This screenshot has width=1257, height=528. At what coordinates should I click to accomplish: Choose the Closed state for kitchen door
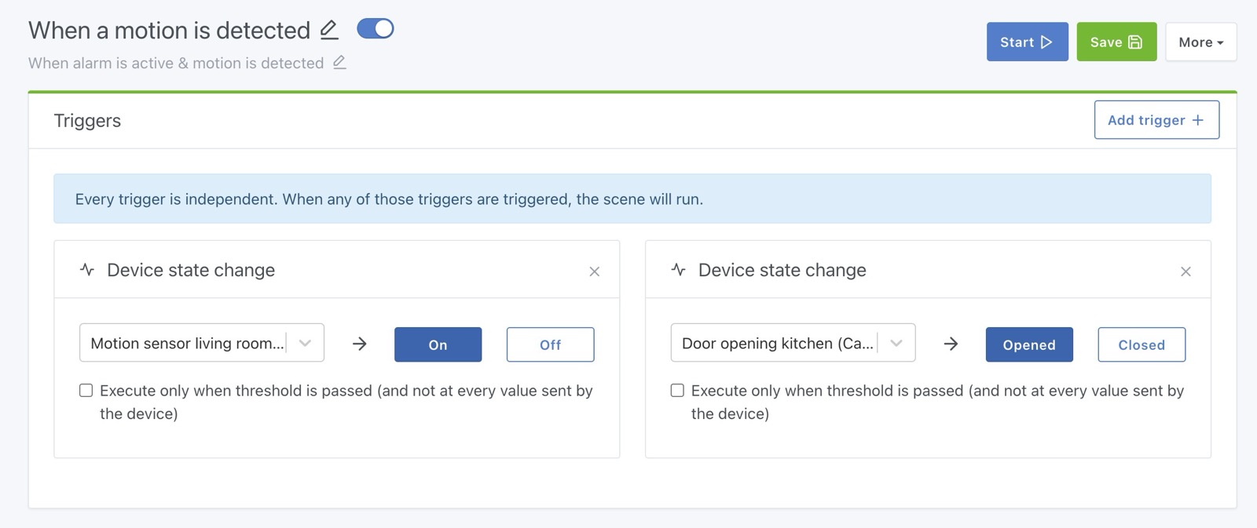tap(1142, 344)
